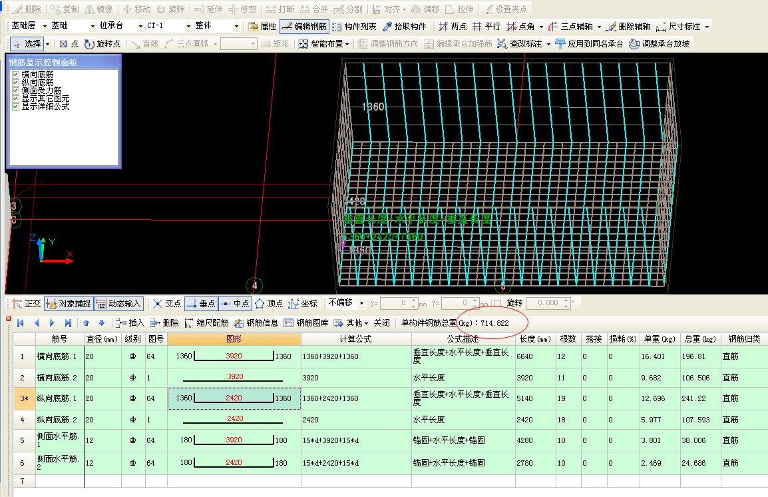Toggle 正交 orthogonal mode
The height and width of the screenshot is (497, 768).
click(x=27, y=304)
